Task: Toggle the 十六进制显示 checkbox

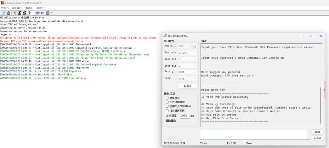Action: (x=167, y=102)
